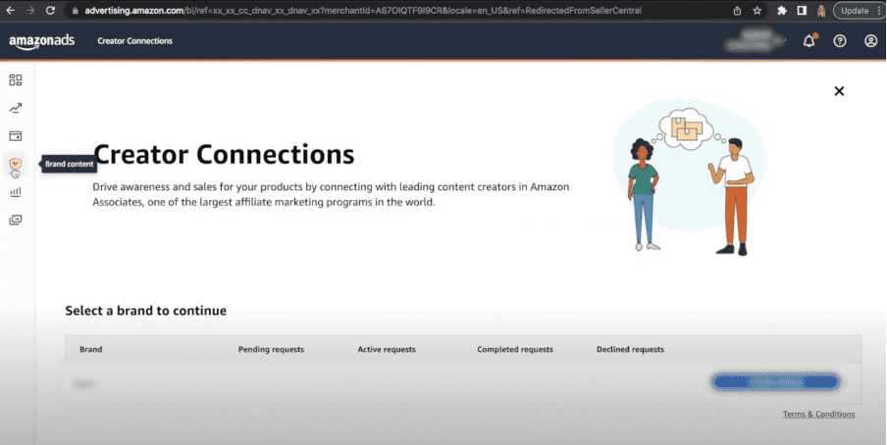Select the Brand content shield icon

[15, 164]
